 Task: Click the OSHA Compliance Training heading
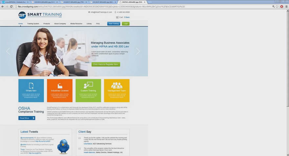pos(31,110)
